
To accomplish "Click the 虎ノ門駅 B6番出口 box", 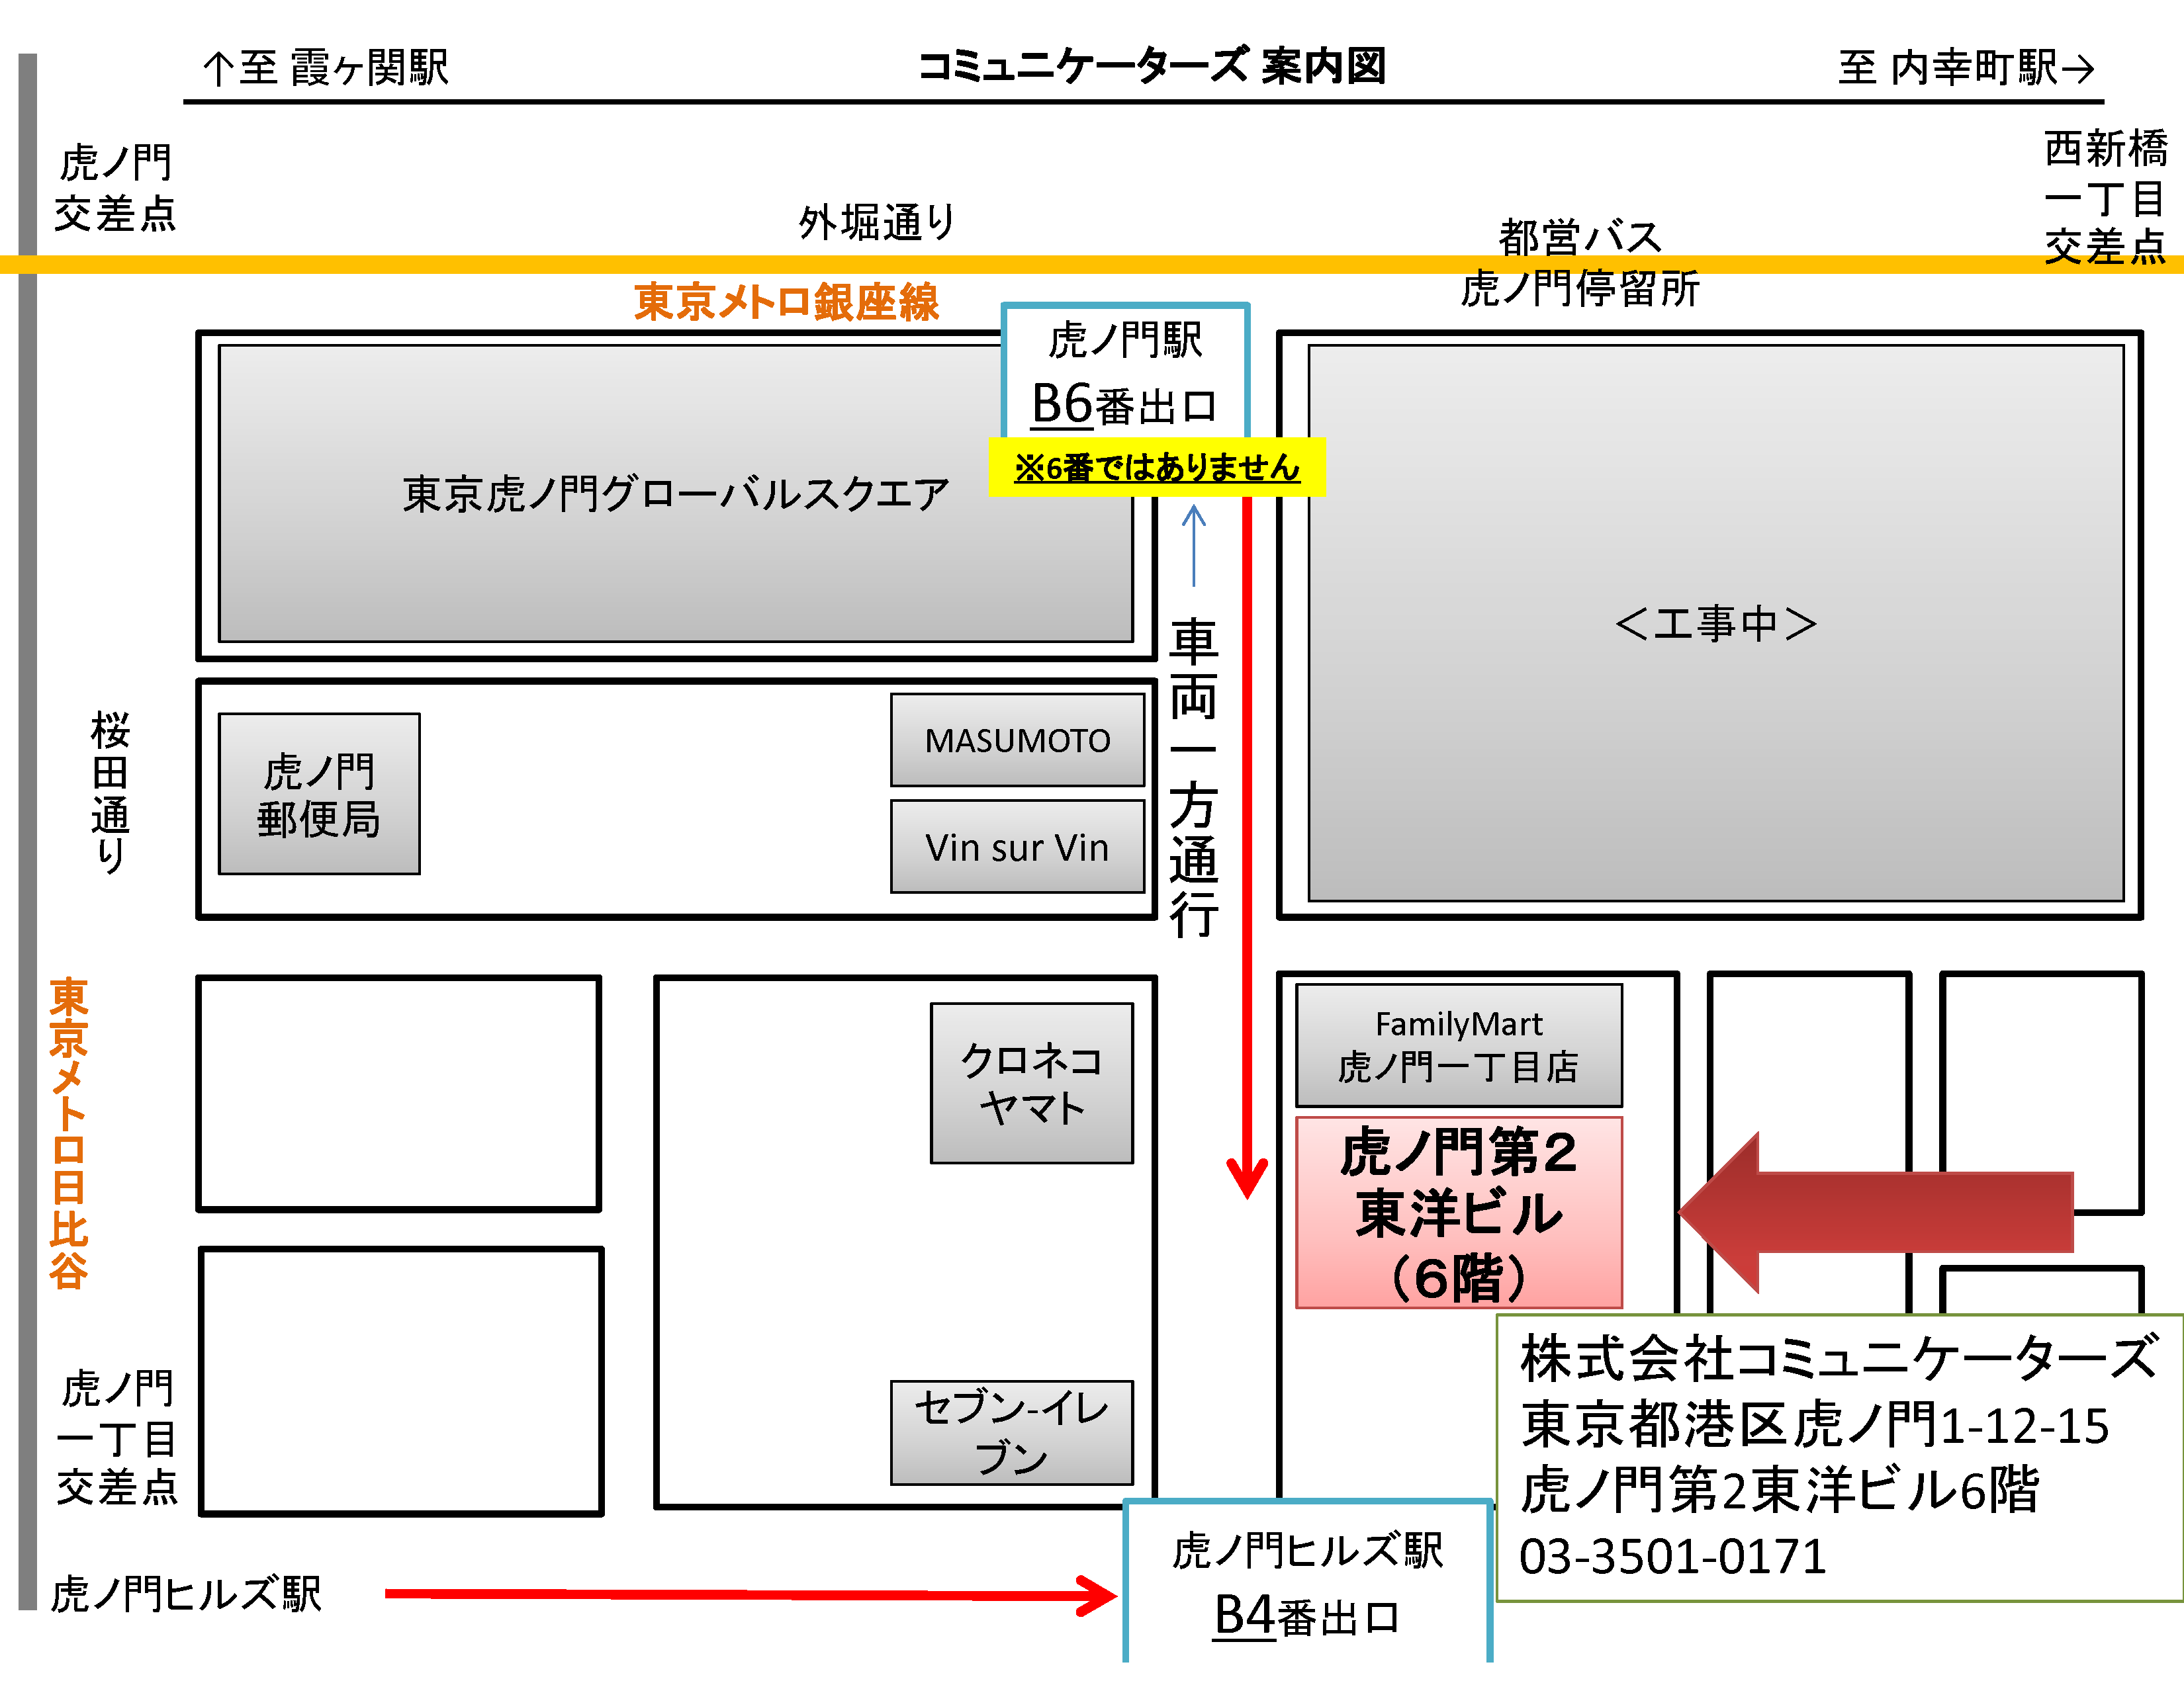I will coord(1125,370).
